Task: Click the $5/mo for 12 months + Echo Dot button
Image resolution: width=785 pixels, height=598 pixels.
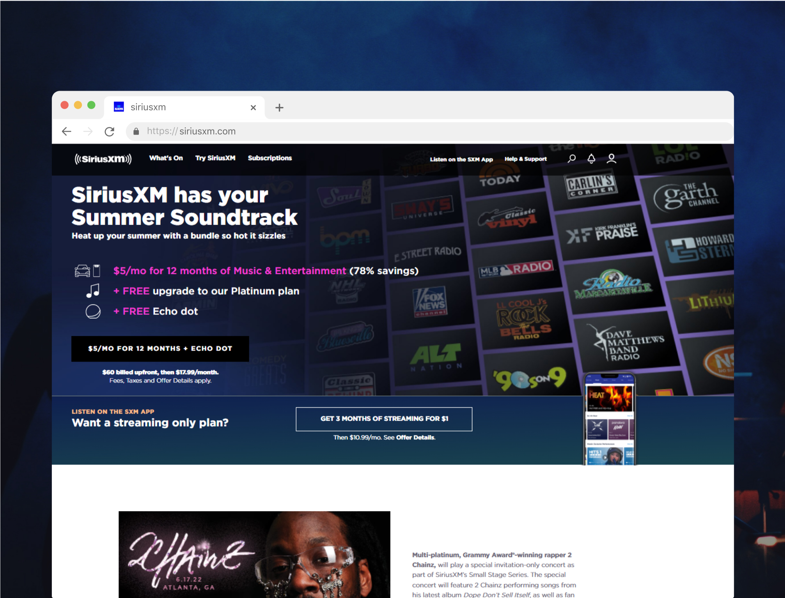Action: tap(160, 349)
